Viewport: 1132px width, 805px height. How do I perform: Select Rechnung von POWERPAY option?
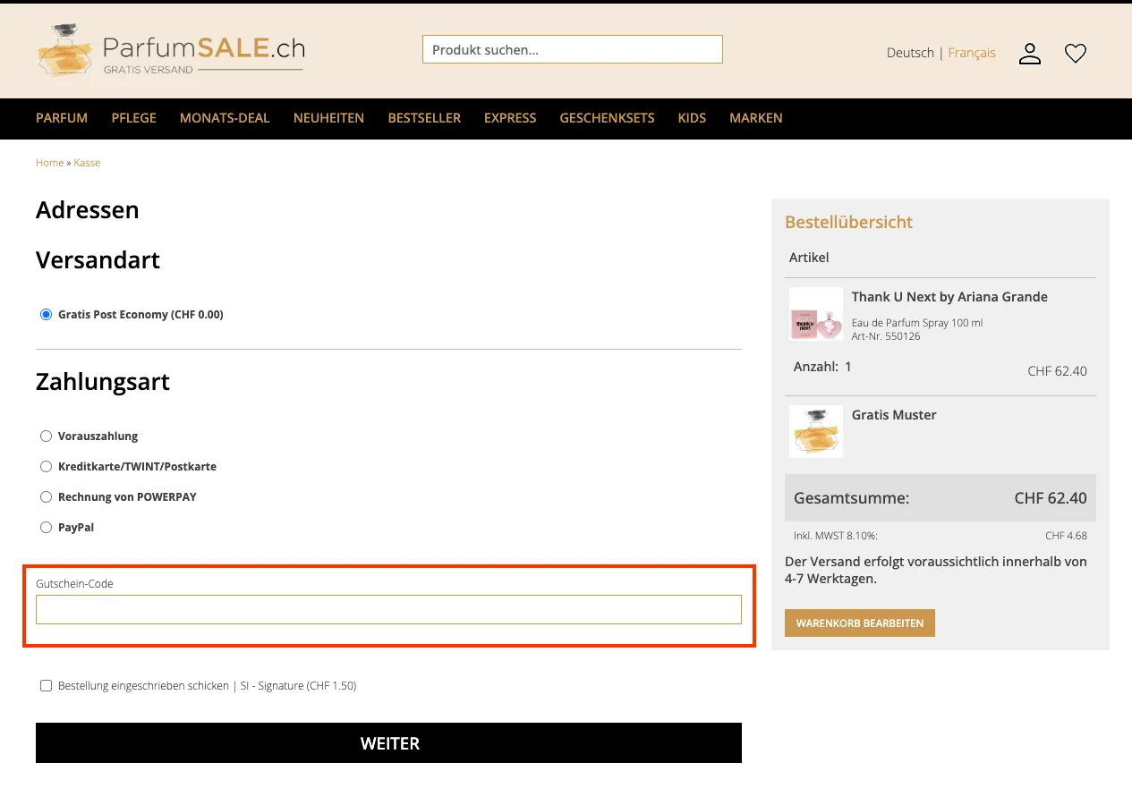pyautogui.click(x=47, y=497)
